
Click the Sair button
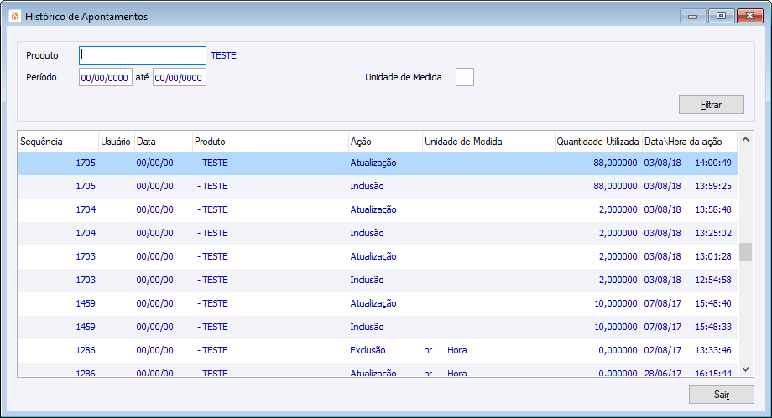[x=722, y=395]
